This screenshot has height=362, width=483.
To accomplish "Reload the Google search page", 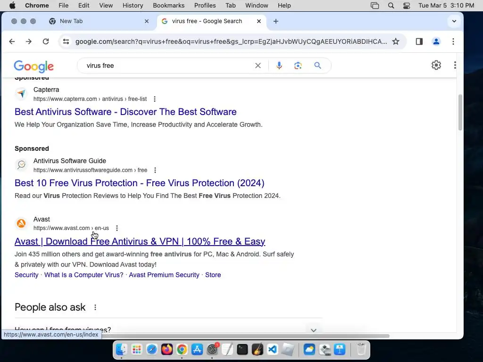I will point(46,41).
